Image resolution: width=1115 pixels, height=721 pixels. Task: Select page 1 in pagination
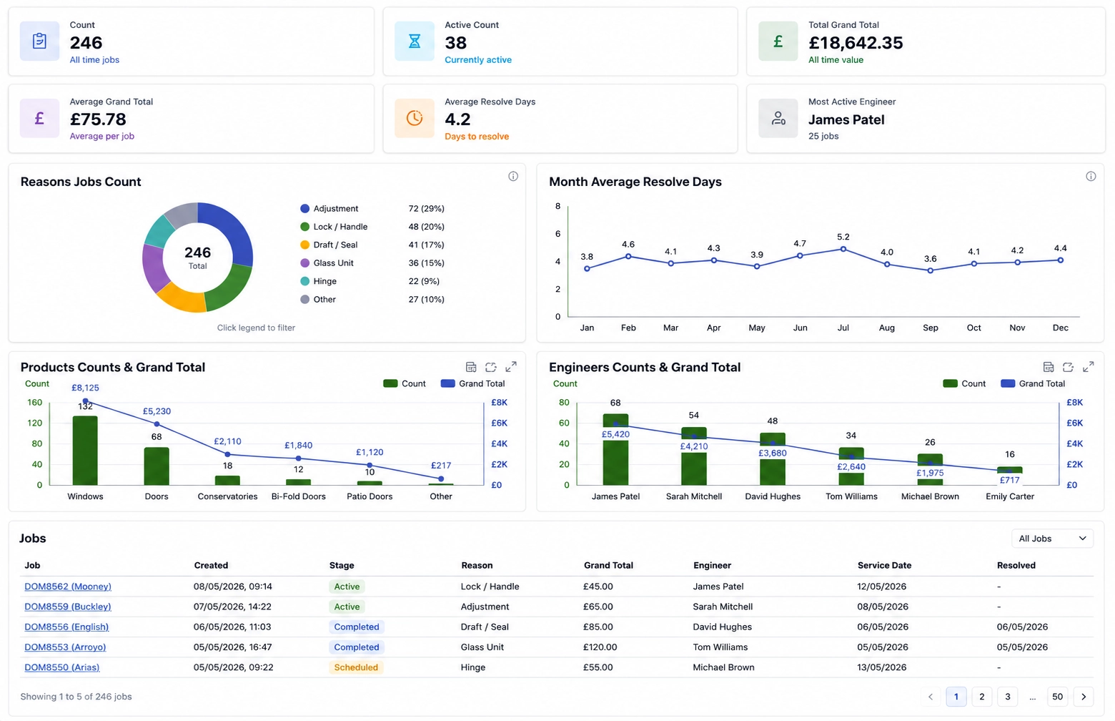click(956, 697)
